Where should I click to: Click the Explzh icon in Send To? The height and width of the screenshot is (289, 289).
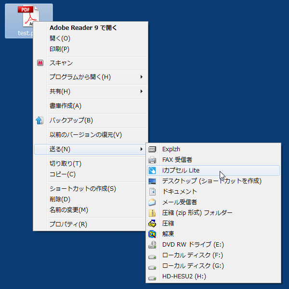(x=152, y=149)
